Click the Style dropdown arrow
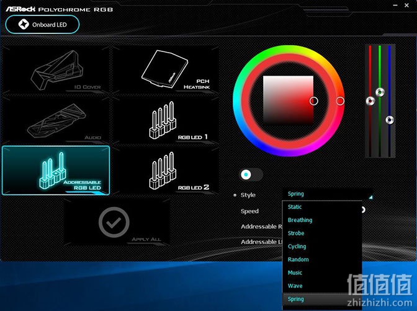The width and height of the screenshot is (417, 311). pyautogui.click(x=370, y=198)
